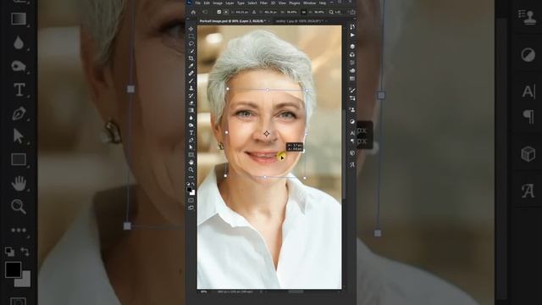The image size is (542, 305).
Task: Click the Y position field in options bar
Action: click(271, 12)
